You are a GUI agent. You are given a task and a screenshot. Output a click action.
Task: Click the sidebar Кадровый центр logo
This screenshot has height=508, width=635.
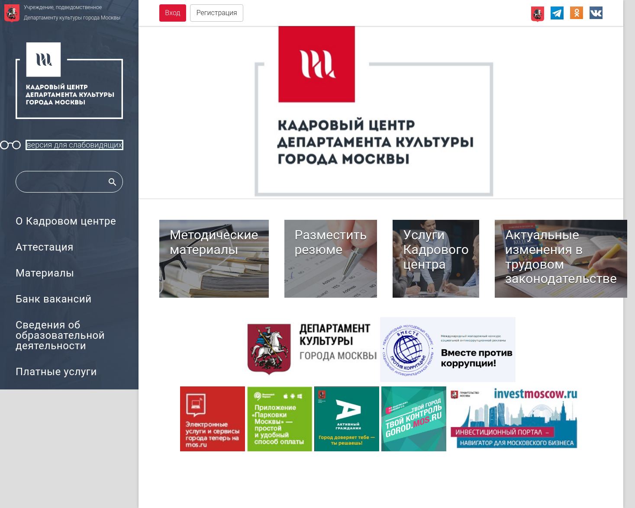click(69, 80)
